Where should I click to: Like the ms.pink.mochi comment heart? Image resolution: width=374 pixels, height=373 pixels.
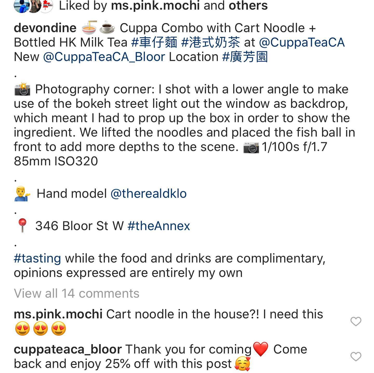point(356,321)
